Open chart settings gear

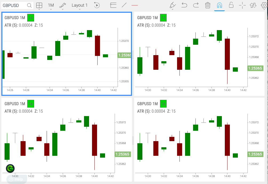(264, 5)
